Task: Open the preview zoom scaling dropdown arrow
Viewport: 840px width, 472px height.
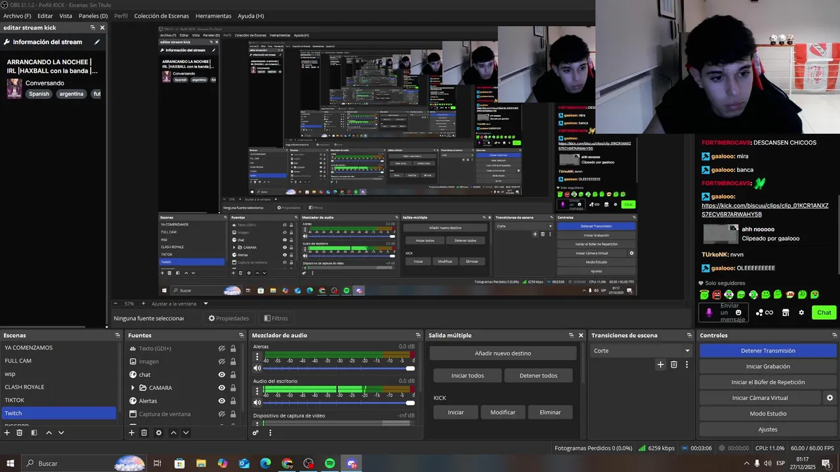Action: pos(205,304)
